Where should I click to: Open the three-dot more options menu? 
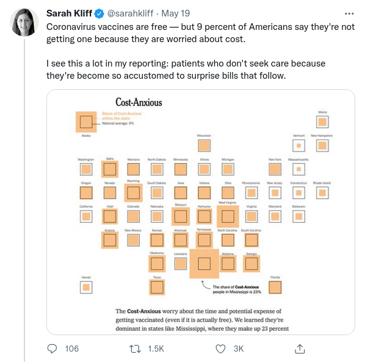pos(349,13)
